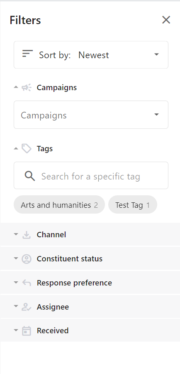Toggle the Arts and humanities tag filter

pyautogui.click(x=59, y=204)
